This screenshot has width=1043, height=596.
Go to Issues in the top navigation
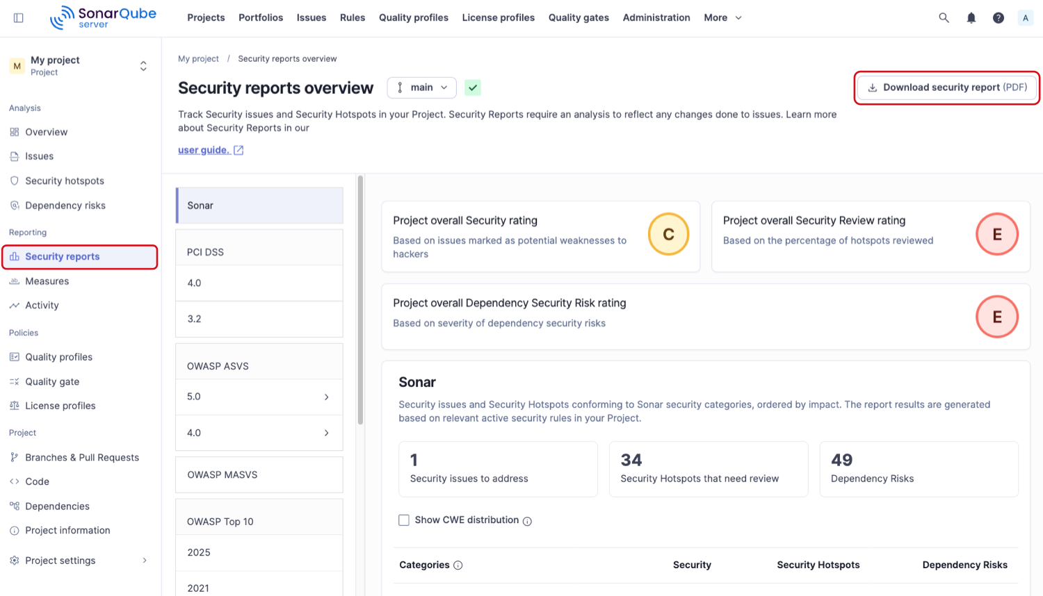(312, 18)
